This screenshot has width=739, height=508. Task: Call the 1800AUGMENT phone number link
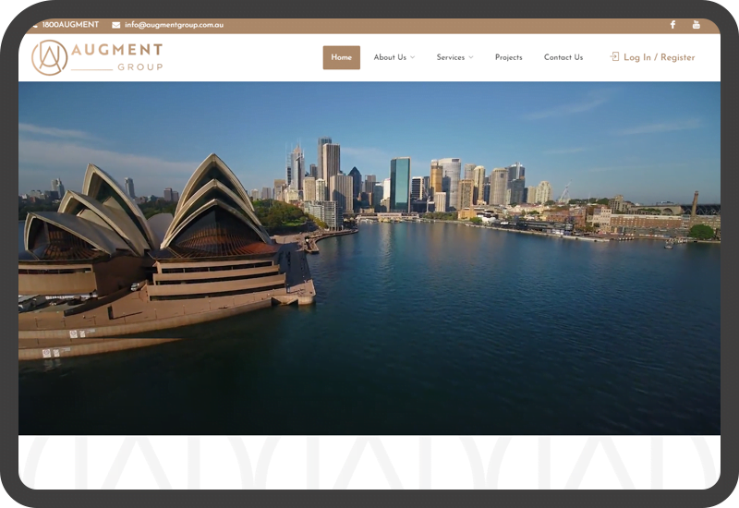(x=70, y=25)
